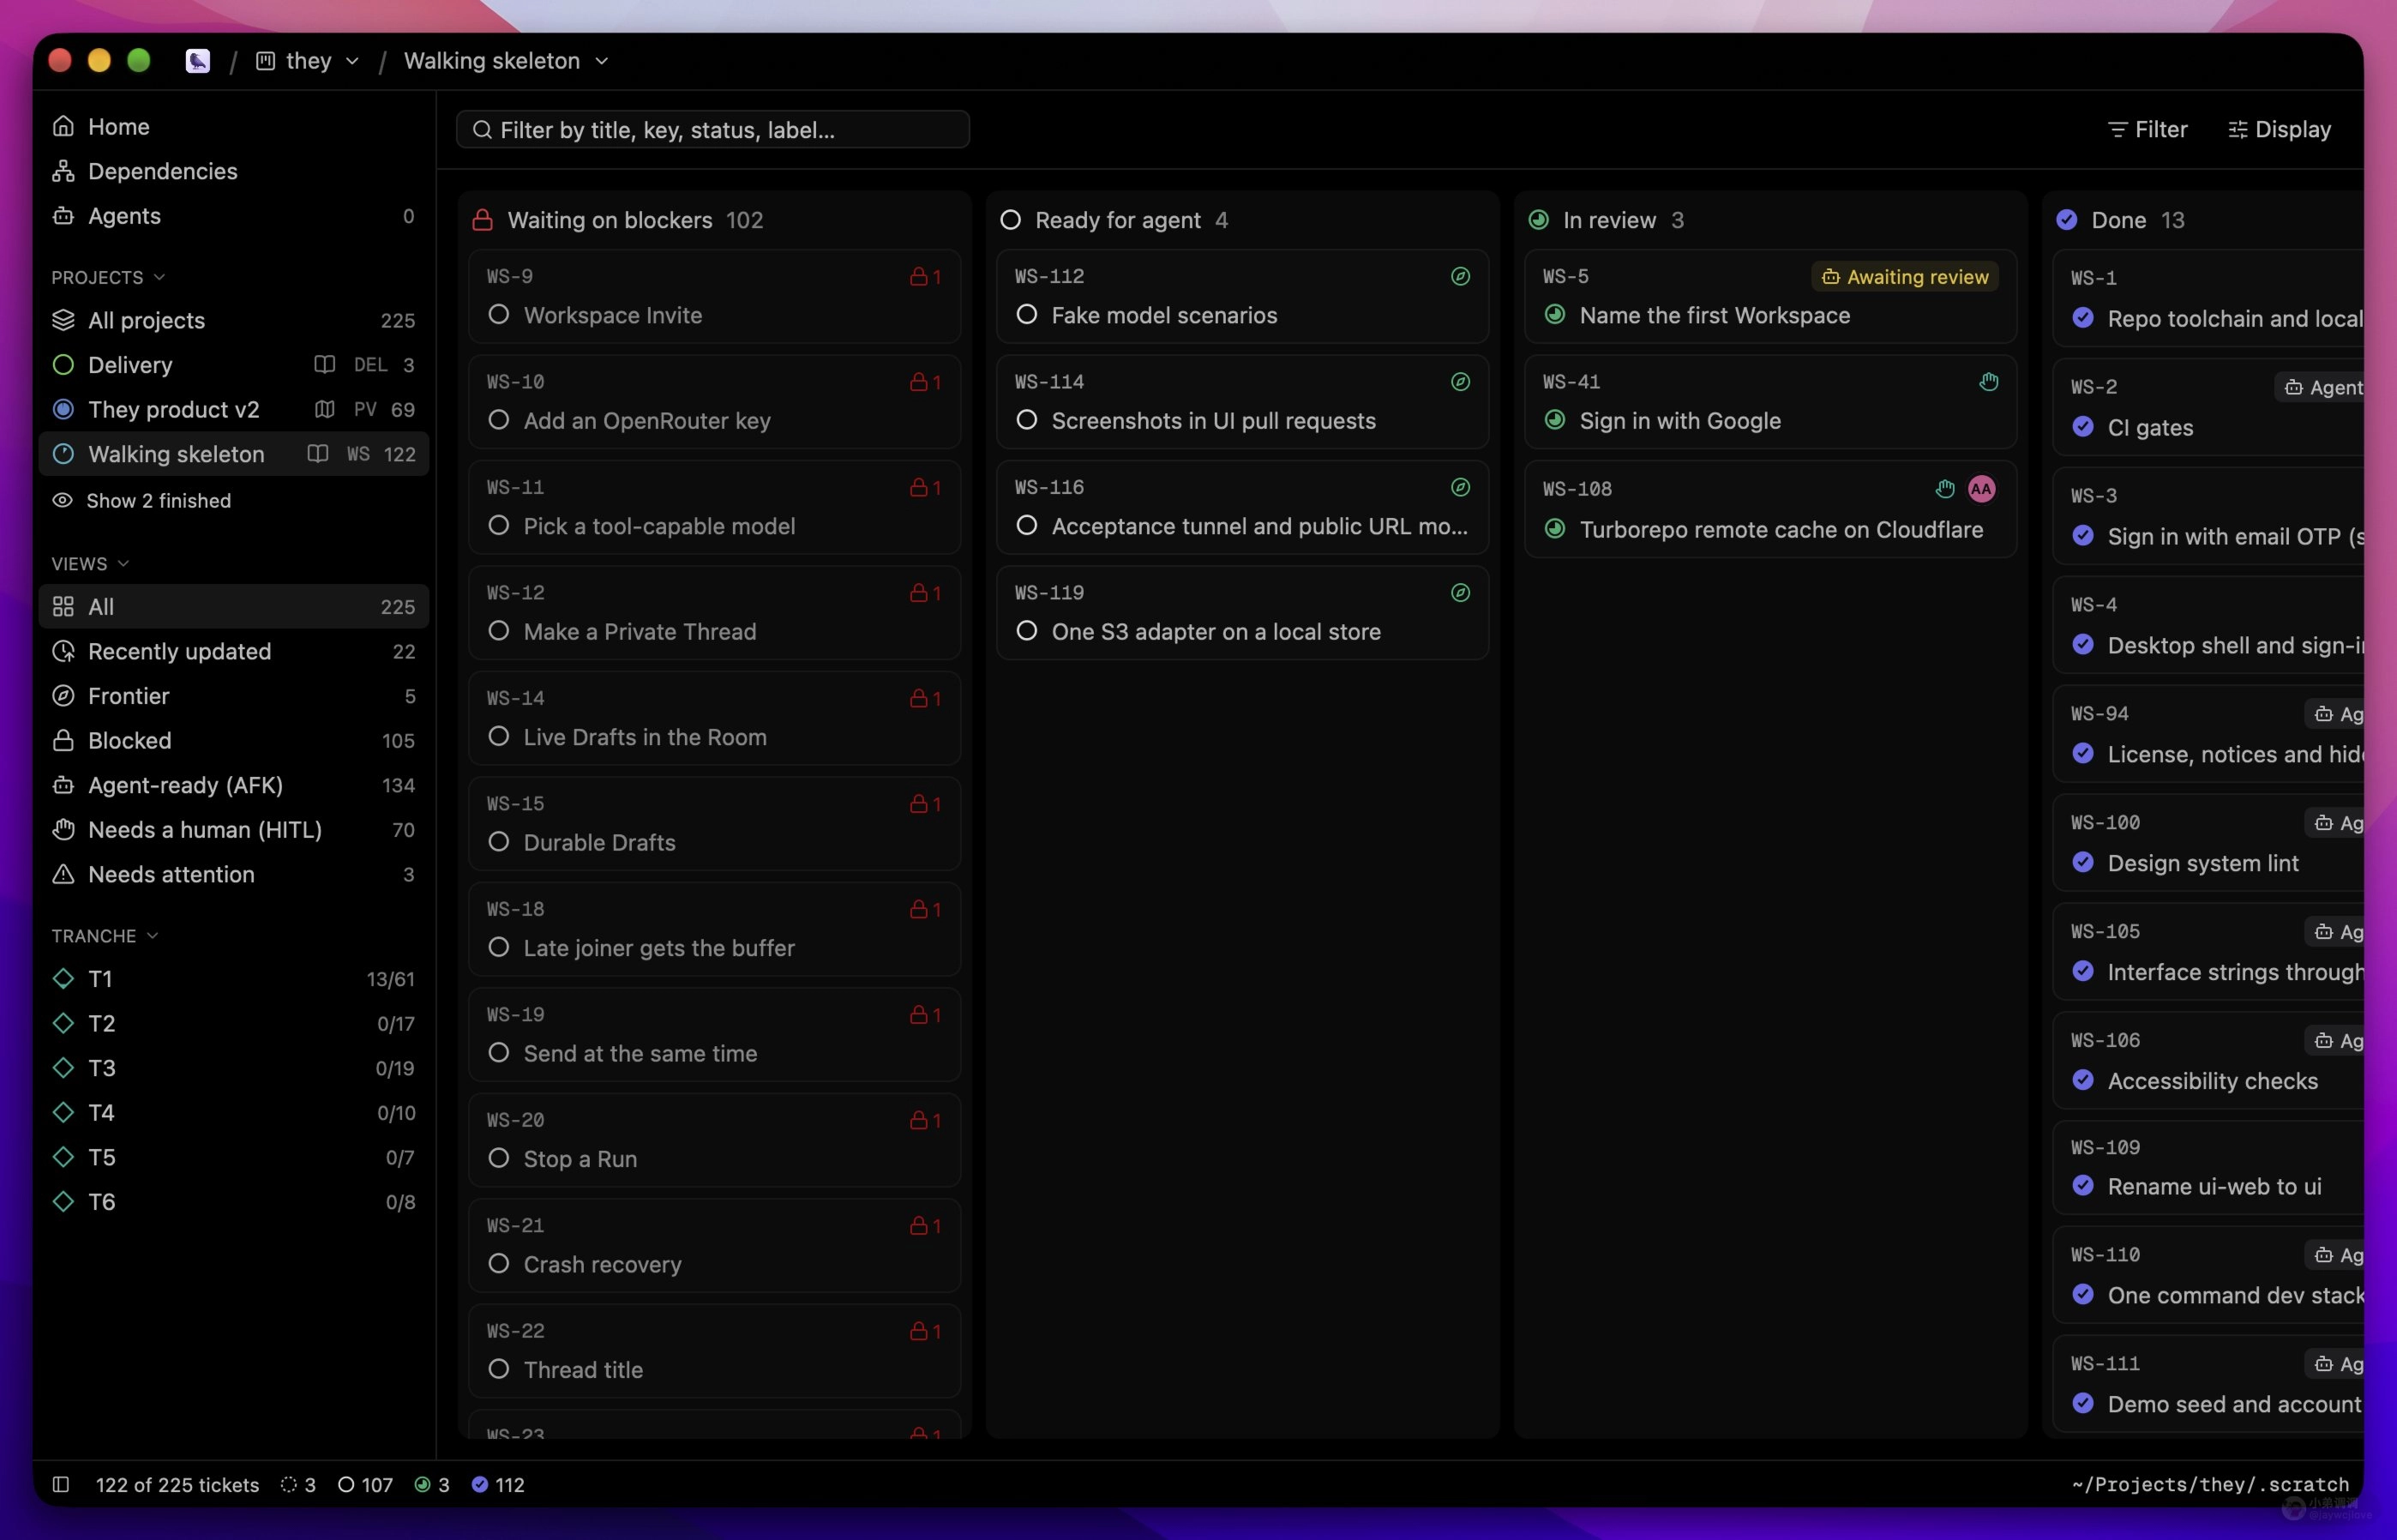Click the Awaiting review badge on WS-5
2397x1540 pixels.
(x=1905, y=277)
